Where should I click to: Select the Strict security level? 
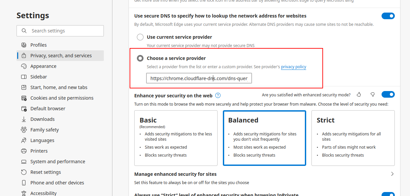click(353, 138)
